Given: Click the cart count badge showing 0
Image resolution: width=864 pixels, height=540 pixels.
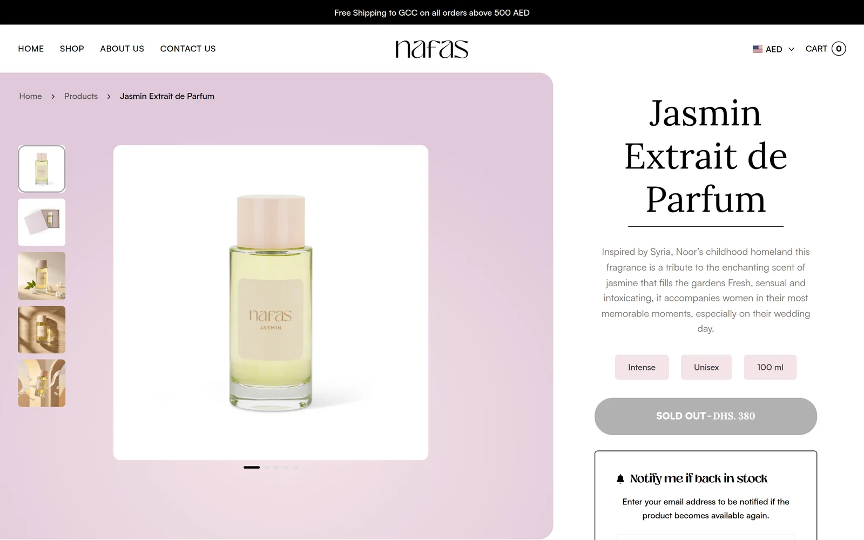Looking at the screenshot, I should pos(839,49).
